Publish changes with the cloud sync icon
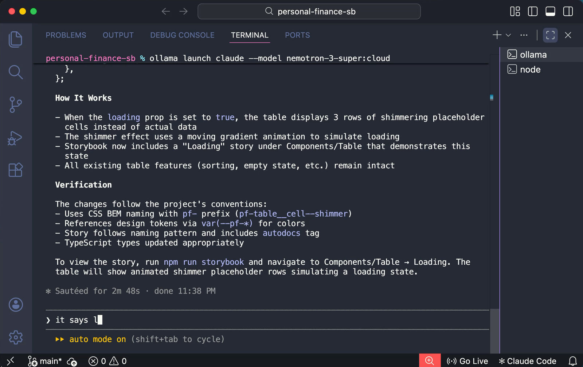 click(72, 361)
